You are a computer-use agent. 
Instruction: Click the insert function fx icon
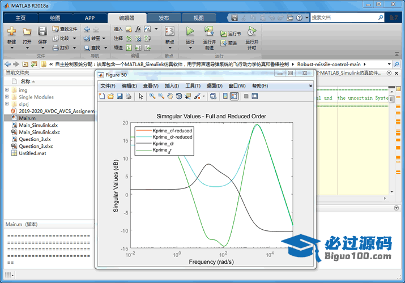[138, 29]
